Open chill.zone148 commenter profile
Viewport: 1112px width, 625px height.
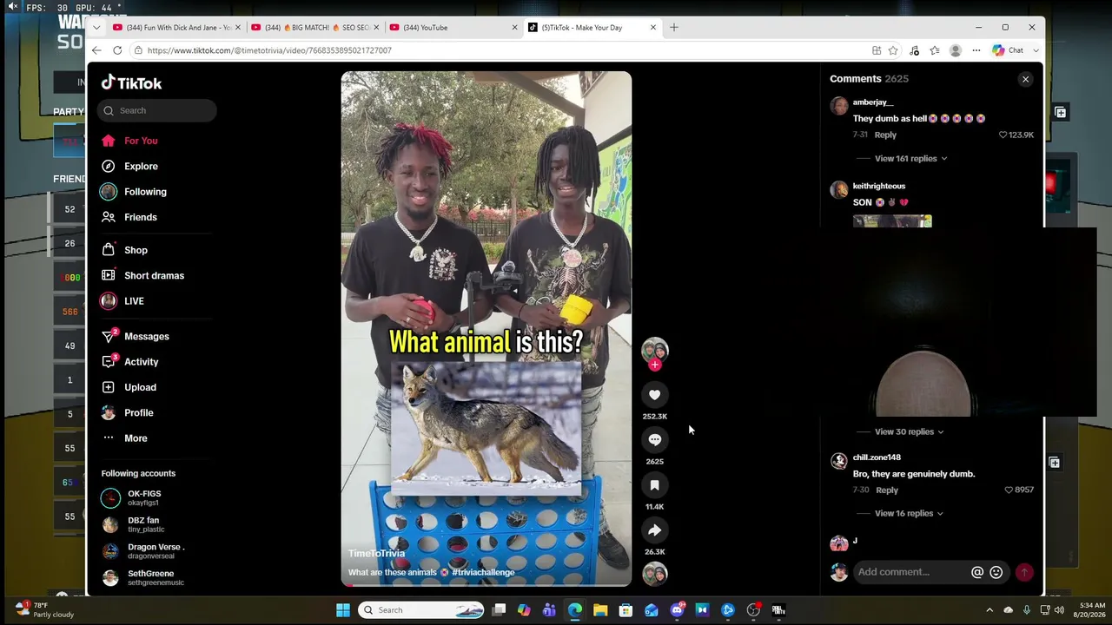click(x=877, y=457)
